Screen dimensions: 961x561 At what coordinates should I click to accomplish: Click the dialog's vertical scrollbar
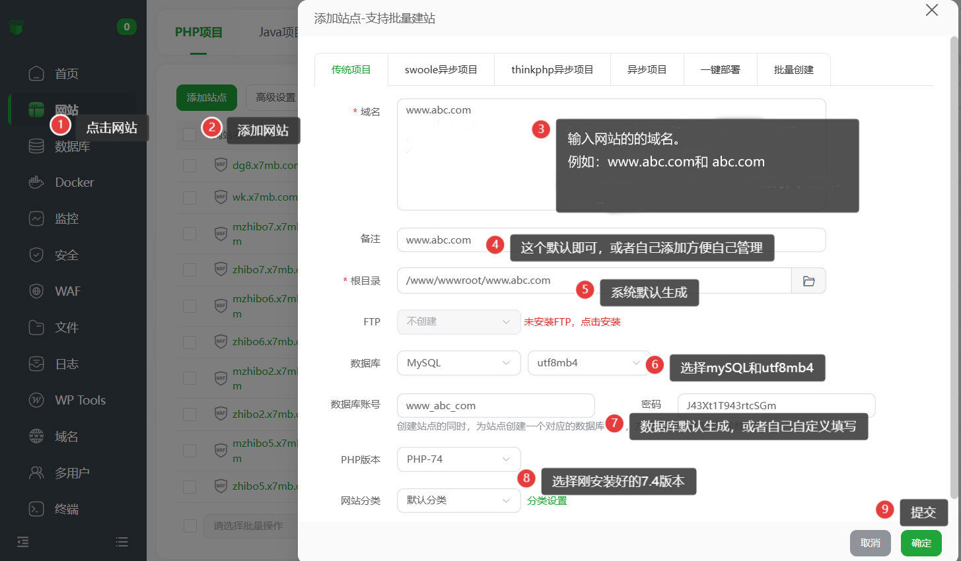[x=954, y=264]
